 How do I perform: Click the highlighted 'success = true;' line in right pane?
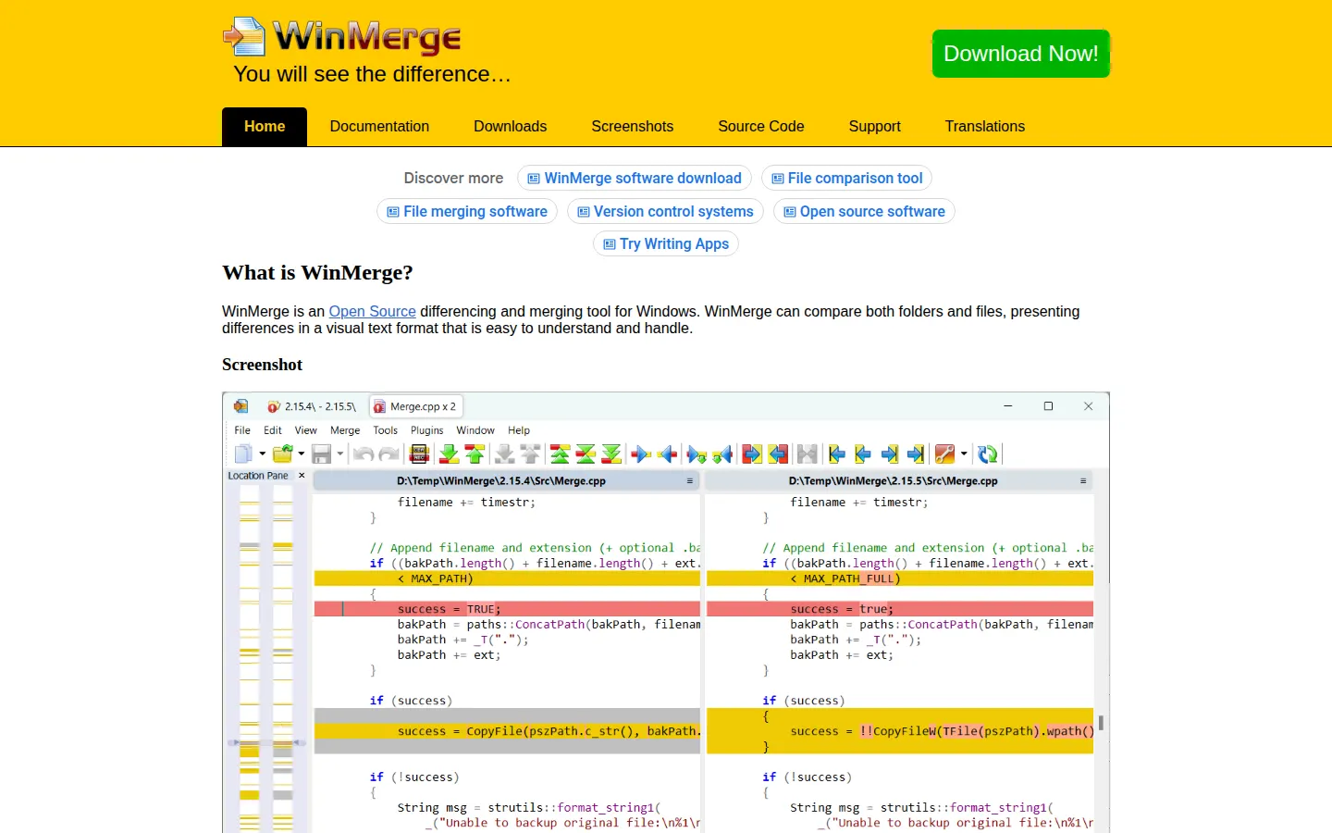(x=900, y=609)
